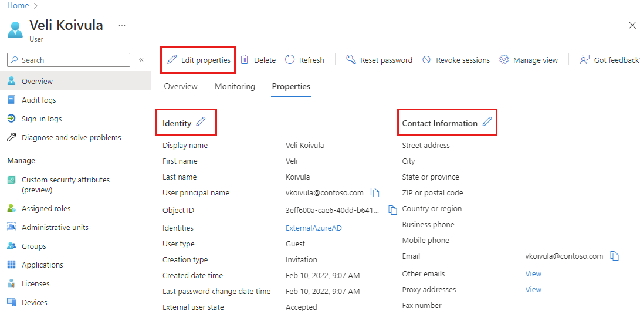Open the ExternalAzureAD identities link
640x311 pixels.
coord(313,228)
